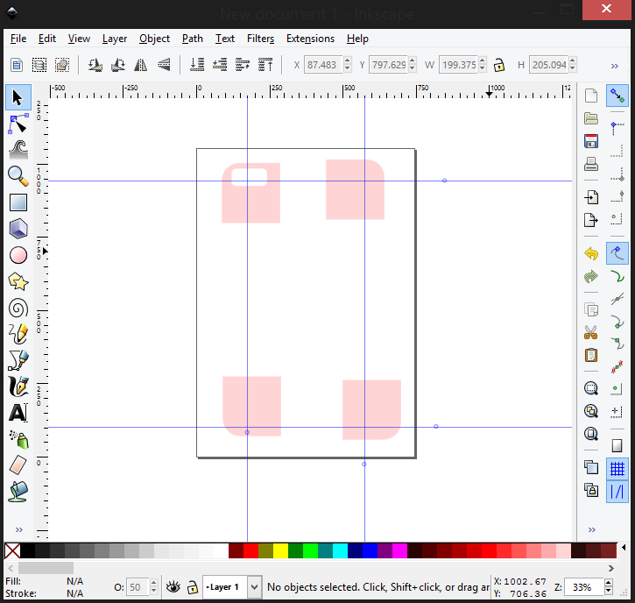Toggle snap to page border button
Image resolution: width=635 pixels, height=603 pixels.
(x=617, y=446)
